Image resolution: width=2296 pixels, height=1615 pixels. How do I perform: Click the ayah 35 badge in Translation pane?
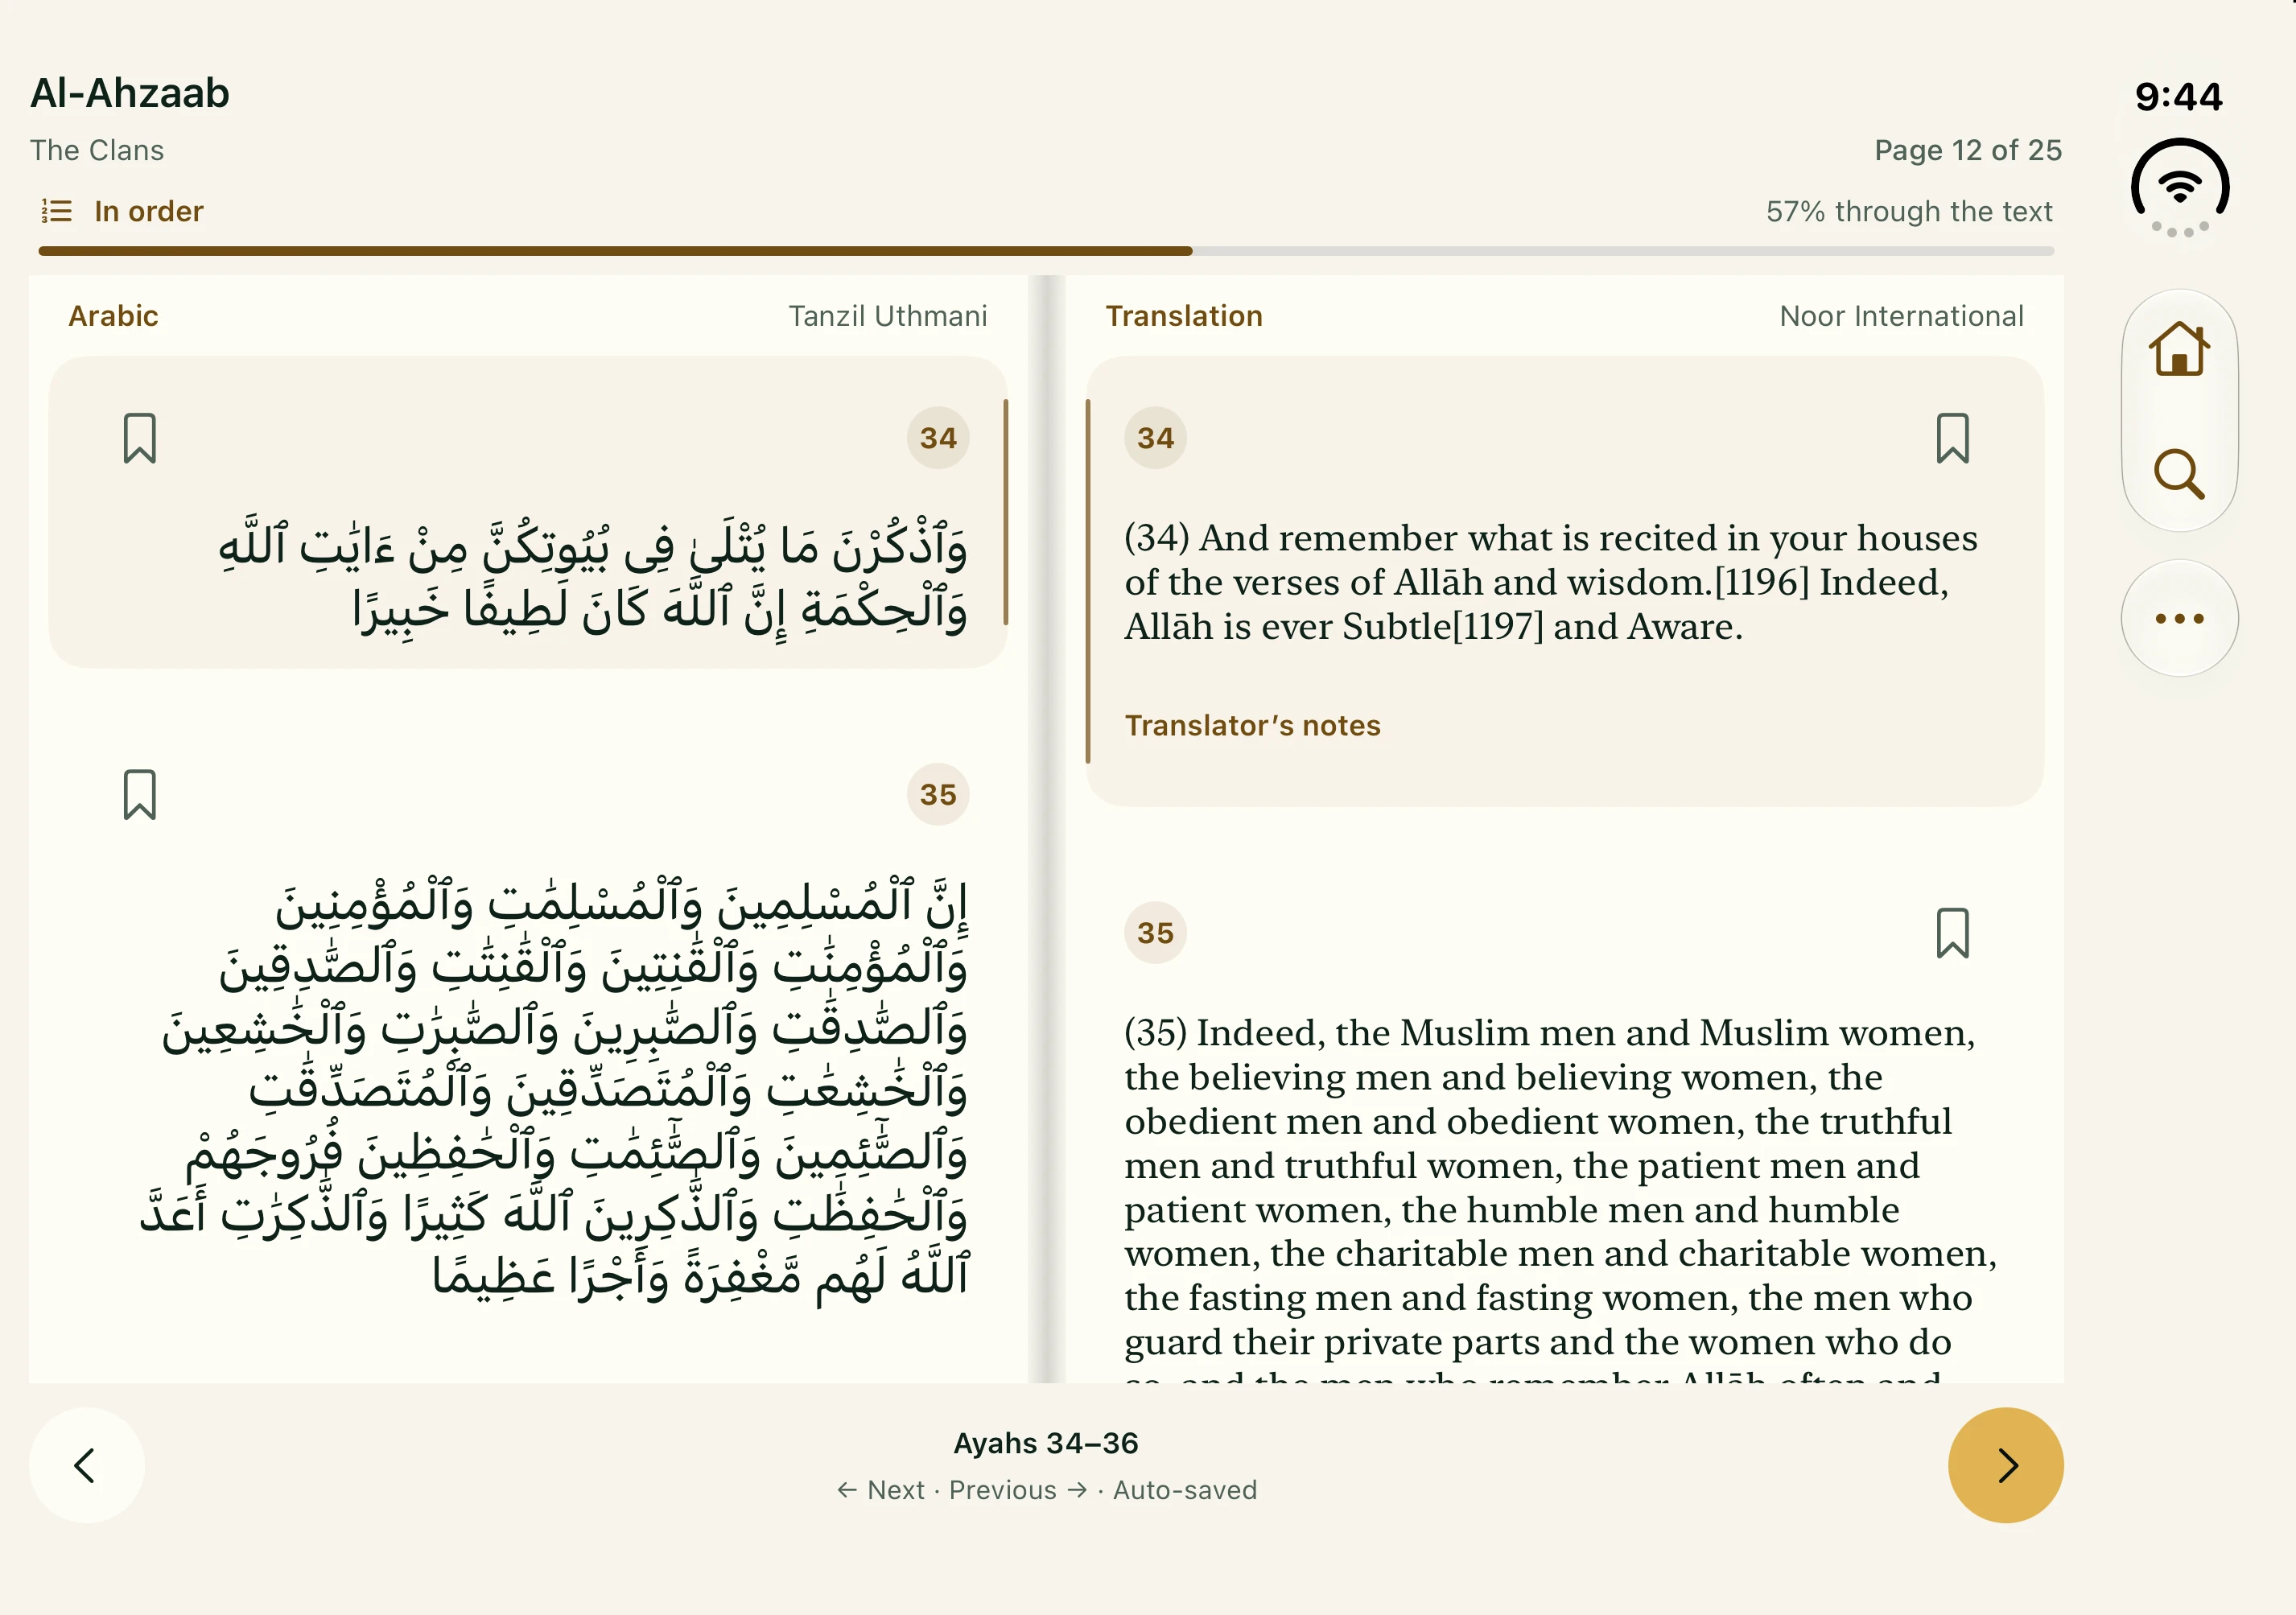click(x=1155, y=933)
